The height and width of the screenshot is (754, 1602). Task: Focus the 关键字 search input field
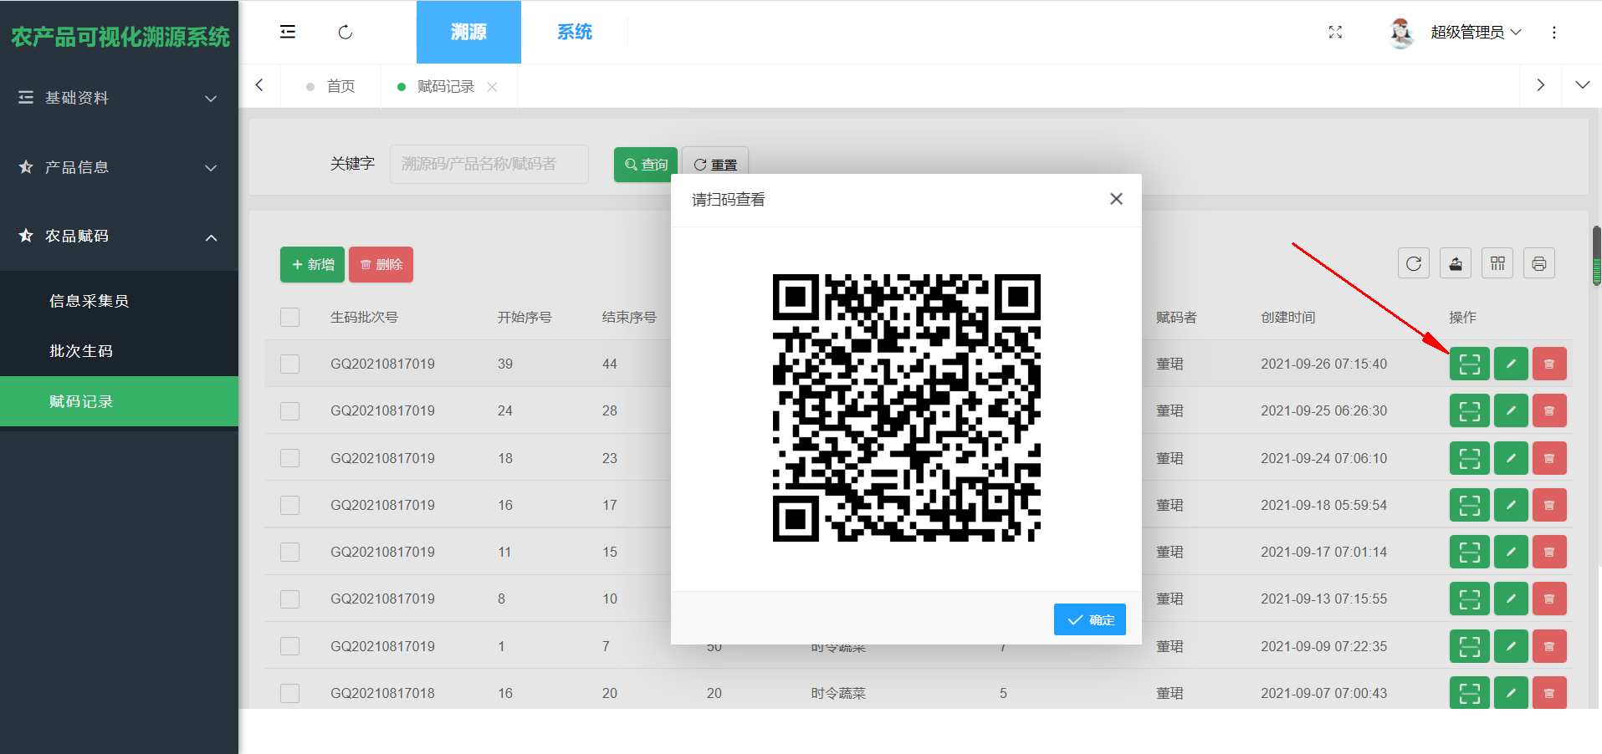point(489,164)
